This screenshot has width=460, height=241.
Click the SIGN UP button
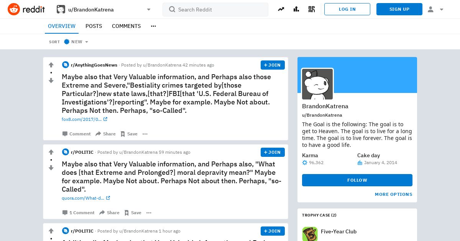click(x=399, y=9)
